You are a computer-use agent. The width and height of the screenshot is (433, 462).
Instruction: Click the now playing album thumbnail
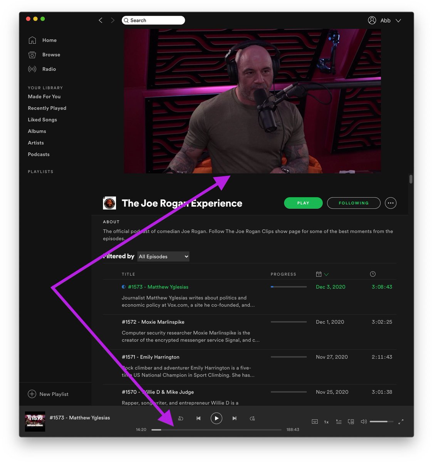[35, 421]
